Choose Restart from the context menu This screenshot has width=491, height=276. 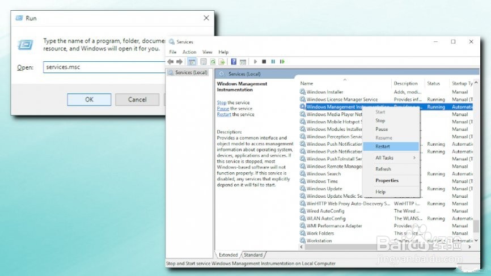pyautogui.click(x=391, y=146)
